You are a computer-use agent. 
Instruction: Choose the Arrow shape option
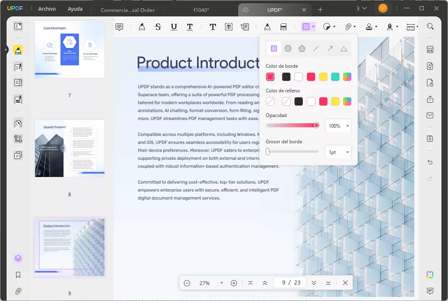click(x=330, y=48)
